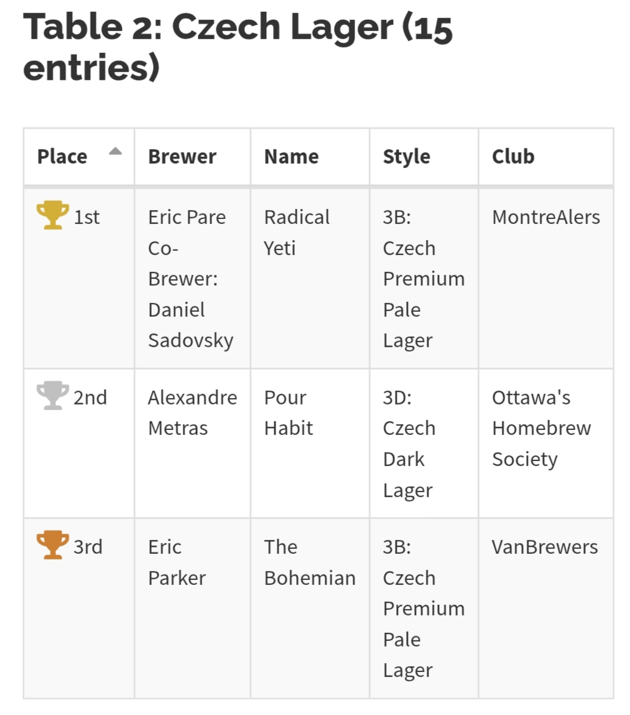Click brewer Eric Parker cell
The width and height of the screenshot is (630, 715).
point(177,562)
